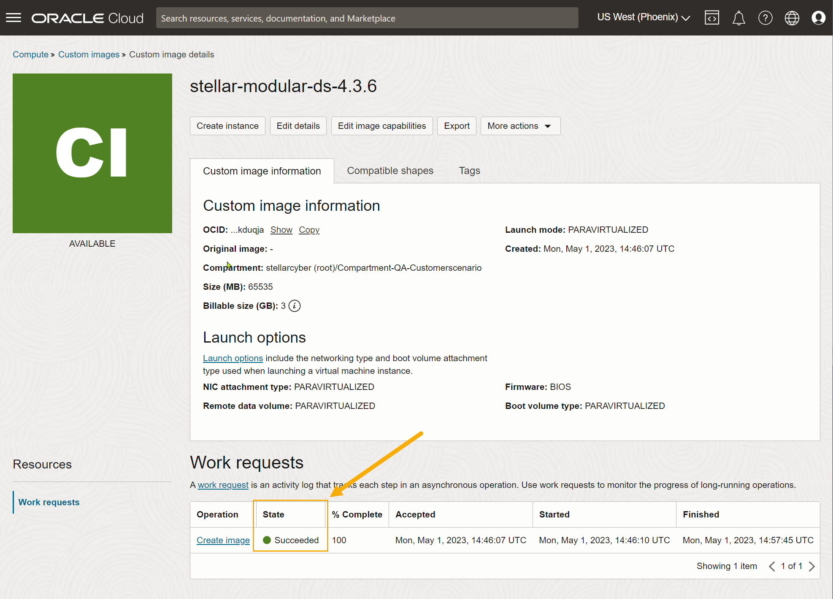The width and height of the screenshot is (833, 599).
Task: Go to next page of work requests
Action: tap(812, 566)
